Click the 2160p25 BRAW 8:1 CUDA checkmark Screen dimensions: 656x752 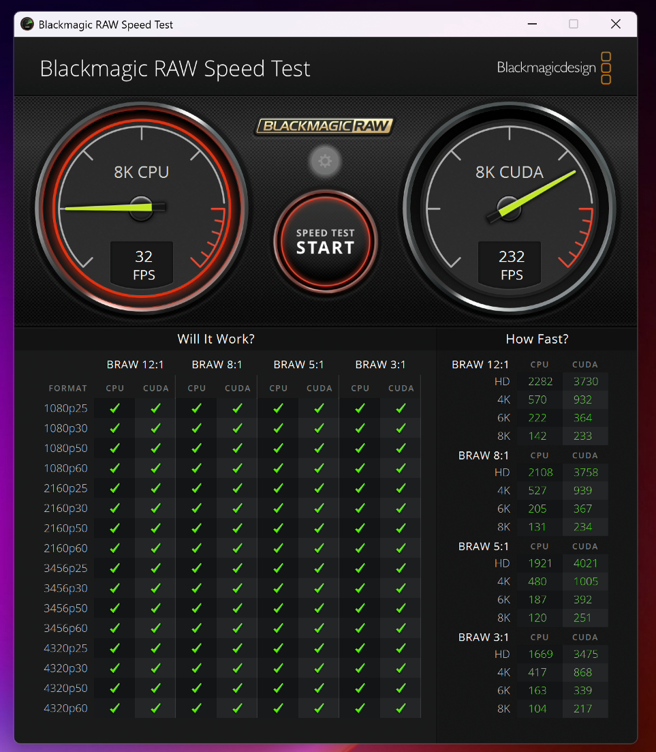237,488
